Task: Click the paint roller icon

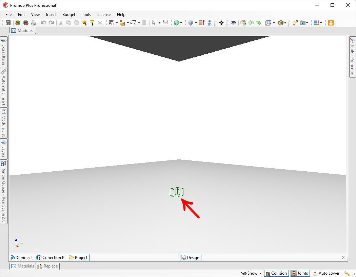Action: point(92,23)
